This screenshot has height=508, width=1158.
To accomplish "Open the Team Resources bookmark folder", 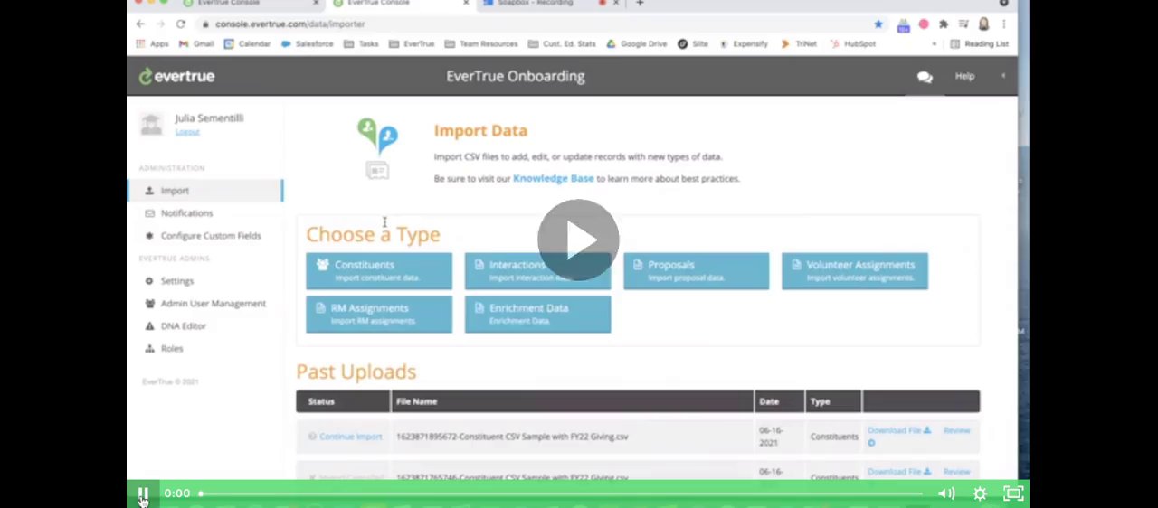I will point(481,43).
